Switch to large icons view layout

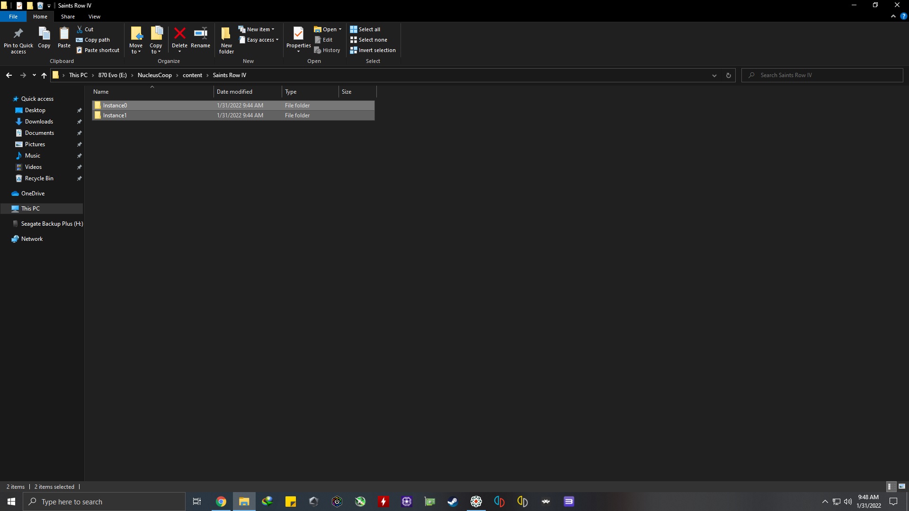901,486
